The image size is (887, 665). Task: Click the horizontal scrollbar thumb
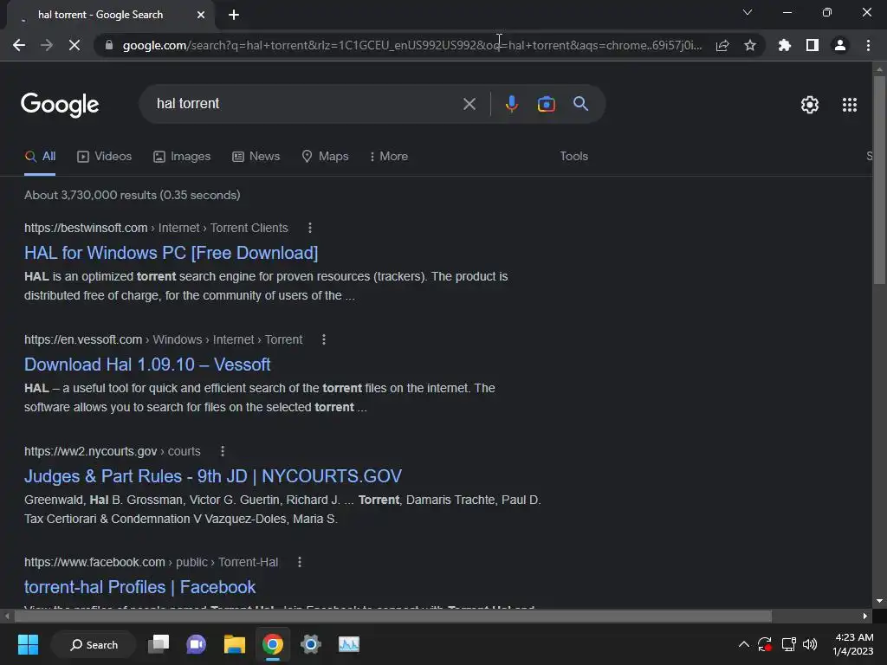tap(393, 616)
